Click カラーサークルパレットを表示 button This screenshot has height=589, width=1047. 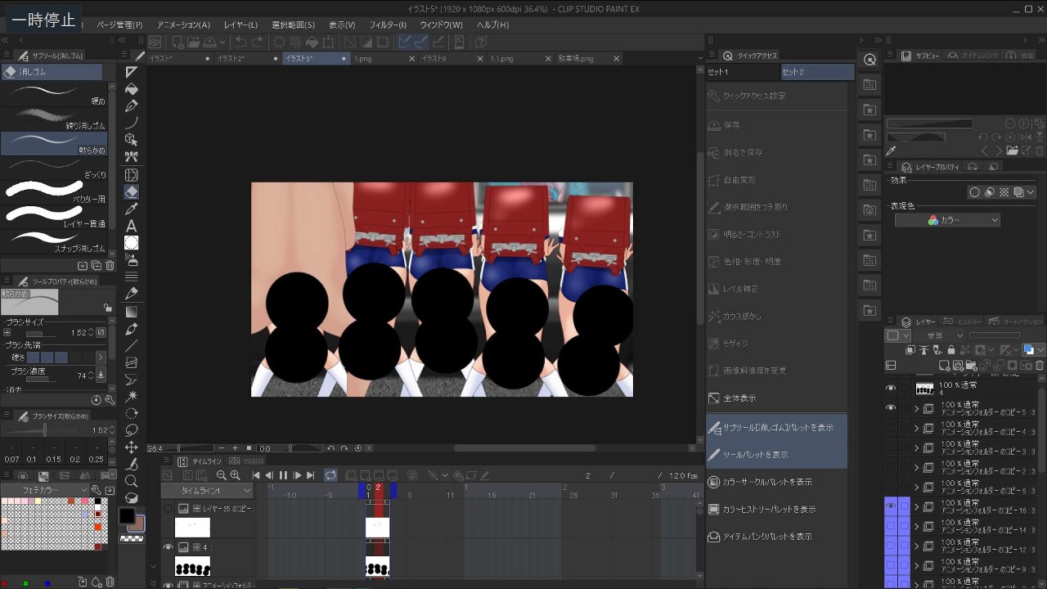pos(776,482)
